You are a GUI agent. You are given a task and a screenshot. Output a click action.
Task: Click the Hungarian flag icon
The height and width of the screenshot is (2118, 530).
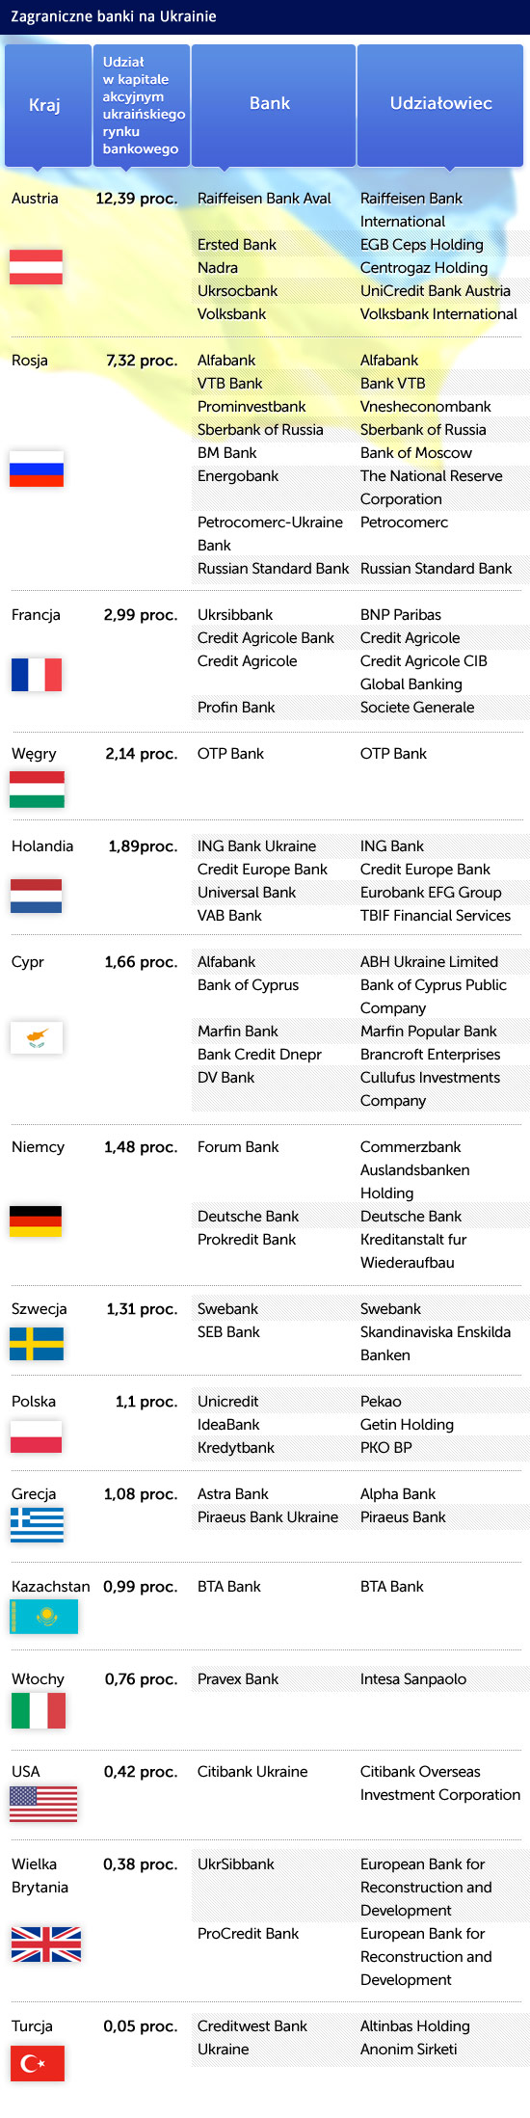tap(36, 789)
